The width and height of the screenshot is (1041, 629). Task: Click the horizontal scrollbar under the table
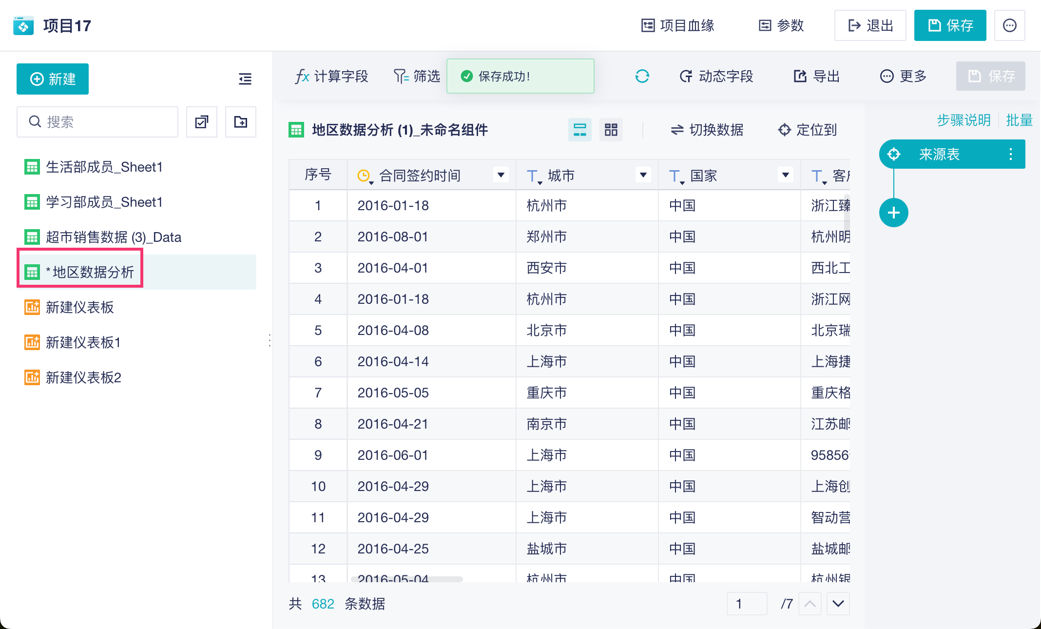click(x=407, y=579)
